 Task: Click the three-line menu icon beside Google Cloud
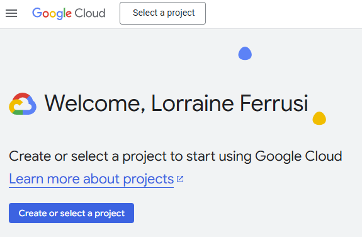tap(11, 13)
